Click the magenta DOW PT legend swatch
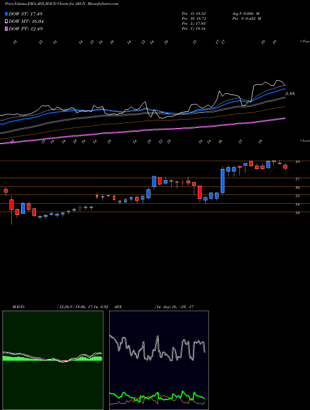Viewport: 310px width, 410px height. click(6, 29)
